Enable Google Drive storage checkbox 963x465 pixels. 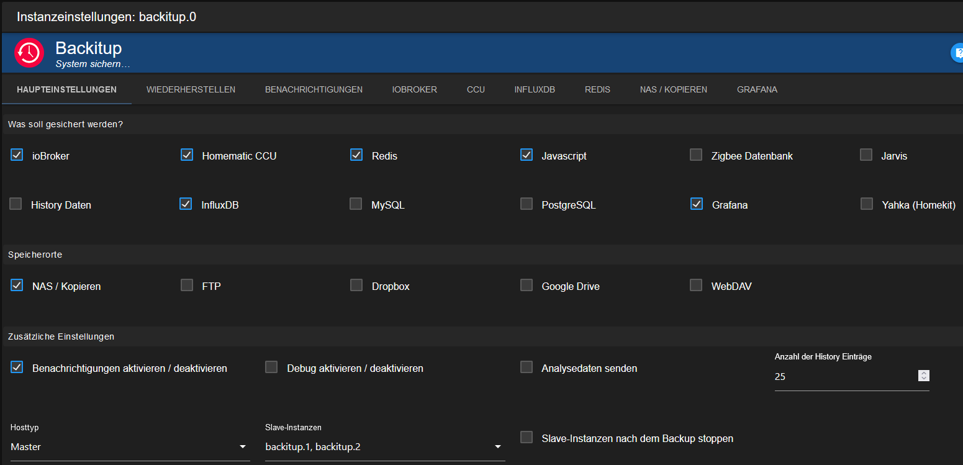527,285
